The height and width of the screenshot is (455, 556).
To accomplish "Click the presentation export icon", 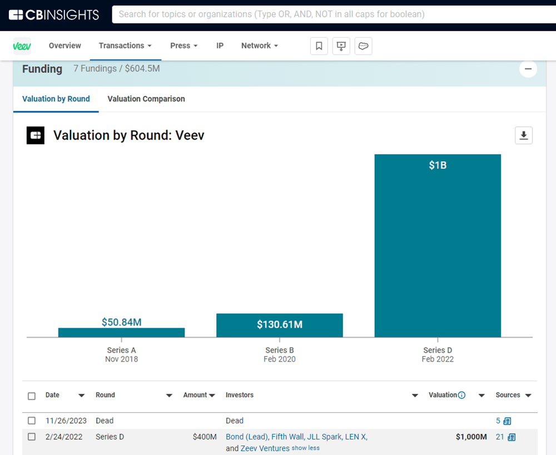I will tap(341, 46).
